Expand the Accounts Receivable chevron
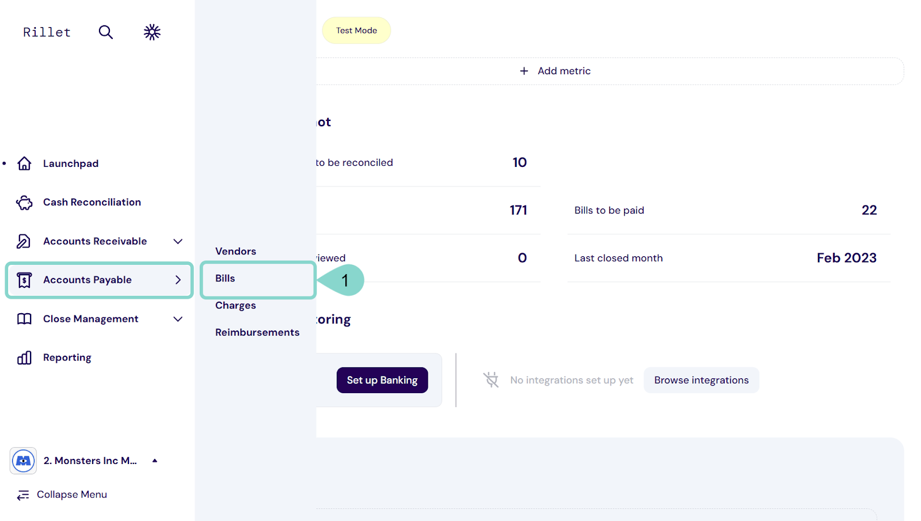This screenshot has height=521, width=921. 178,241
